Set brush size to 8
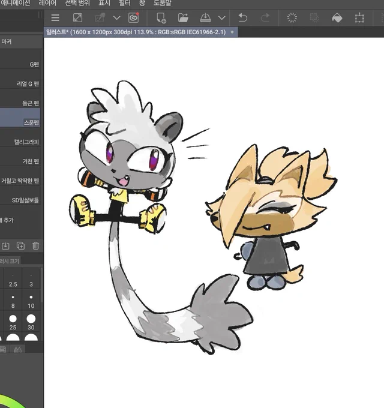Screen dimensions: 384x408 [x=13, y=300]
